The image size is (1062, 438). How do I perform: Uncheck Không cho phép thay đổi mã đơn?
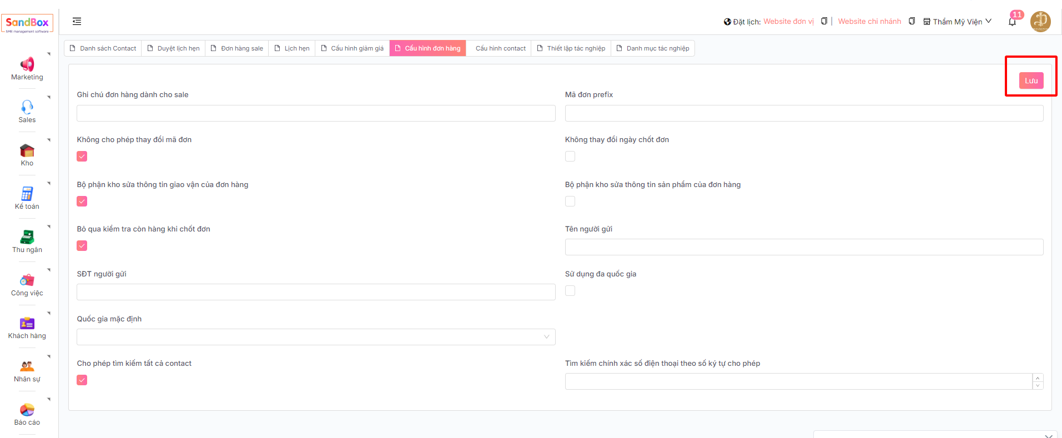[x=82, y=157]
